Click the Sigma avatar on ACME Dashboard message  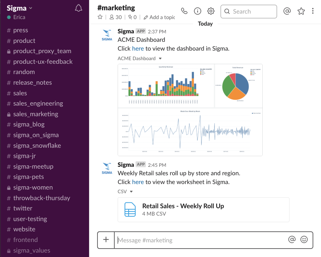click(107, 35)
